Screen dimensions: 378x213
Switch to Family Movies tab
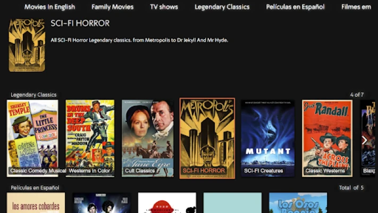pyautogui.click(x=112, y=7)
